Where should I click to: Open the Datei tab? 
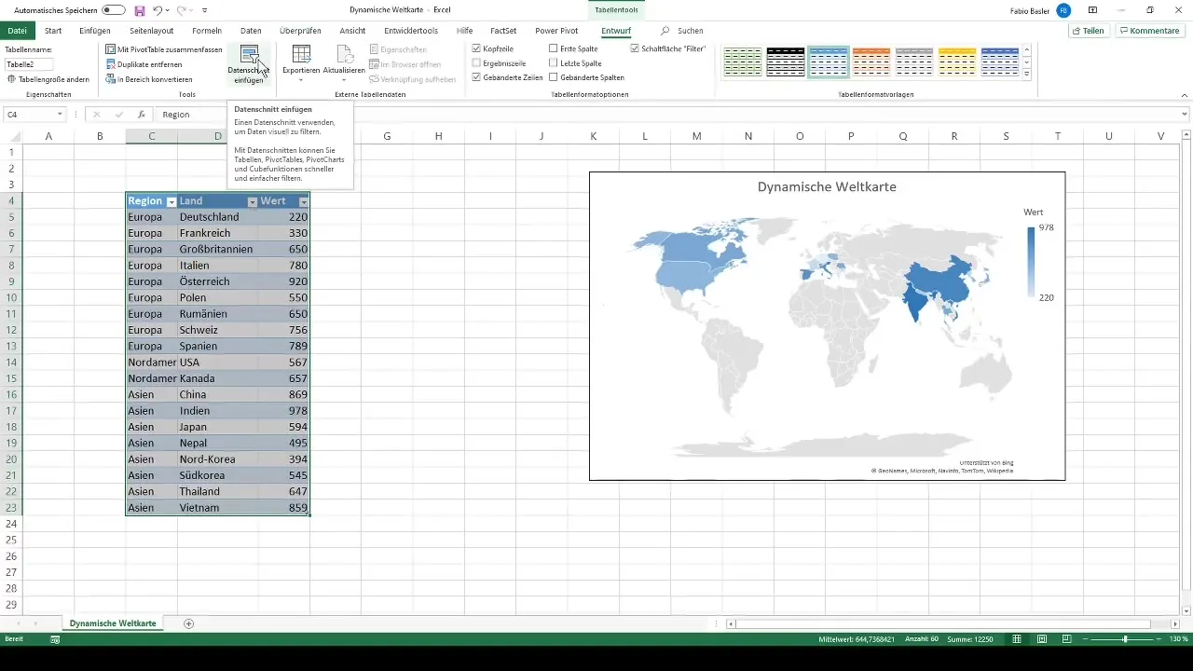pyautogui.click(x=18, y=31)
